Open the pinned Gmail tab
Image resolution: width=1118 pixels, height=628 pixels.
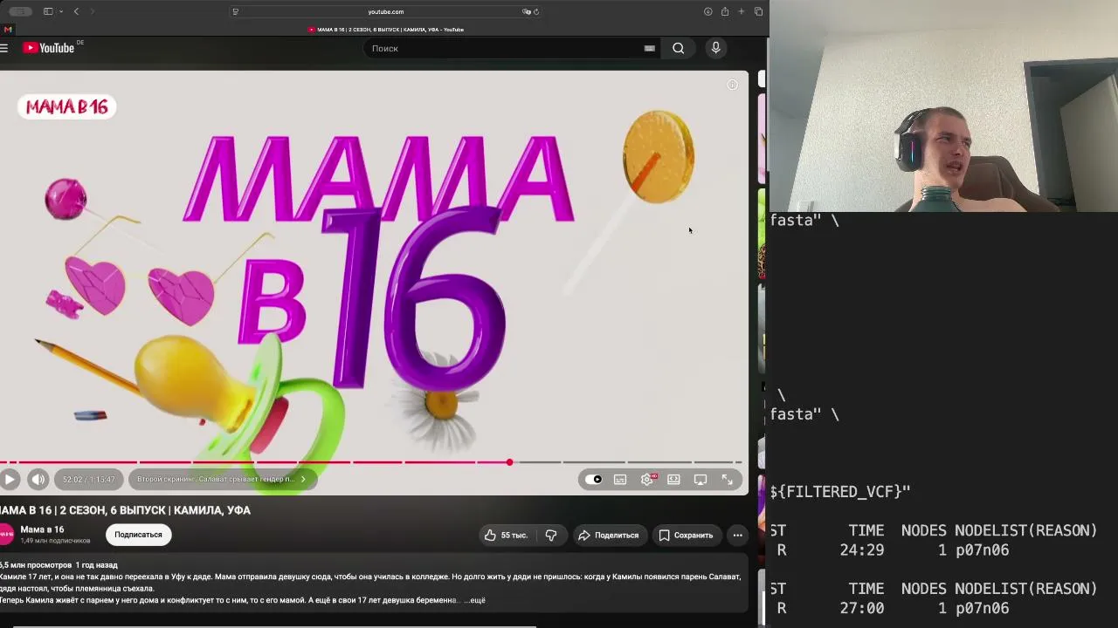pos(8,30)
